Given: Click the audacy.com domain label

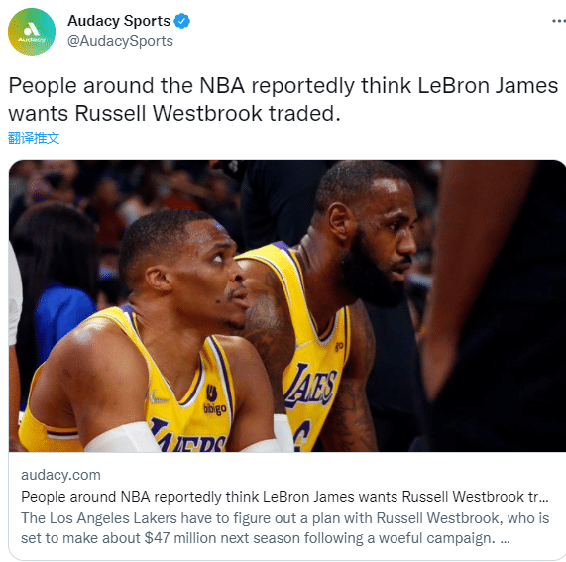Looking at the screenshot, I should 60,475.
